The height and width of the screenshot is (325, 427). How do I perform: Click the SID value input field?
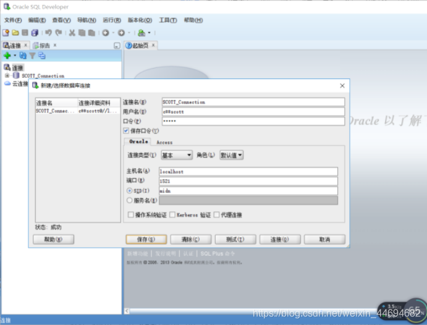[x=248, y=191]
